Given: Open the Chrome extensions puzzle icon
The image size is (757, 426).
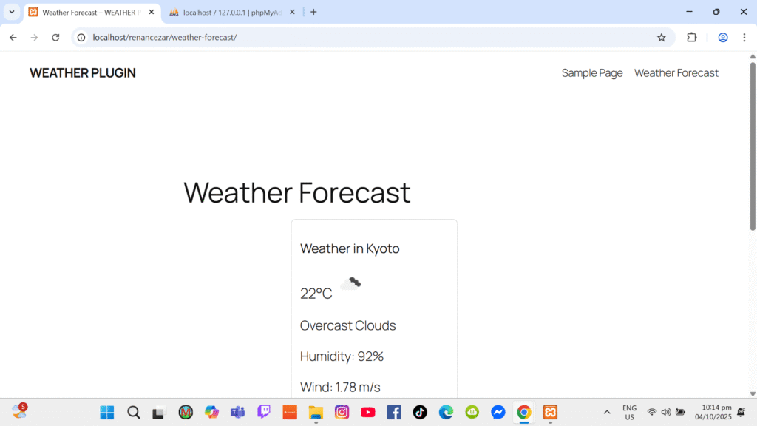Looking at the screenshot, I should pos(692,38).
